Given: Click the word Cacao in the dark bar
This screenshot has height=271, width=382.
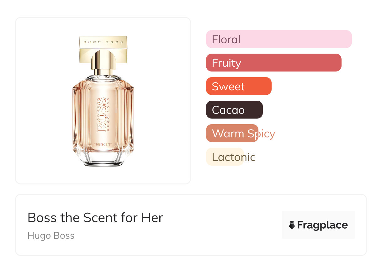Looking at the screenshot, I should pyautogui.click(x=228, y=110).
